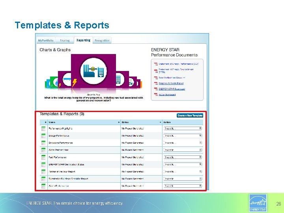Open the I want to dropdown for Fuel Performance

183,157
